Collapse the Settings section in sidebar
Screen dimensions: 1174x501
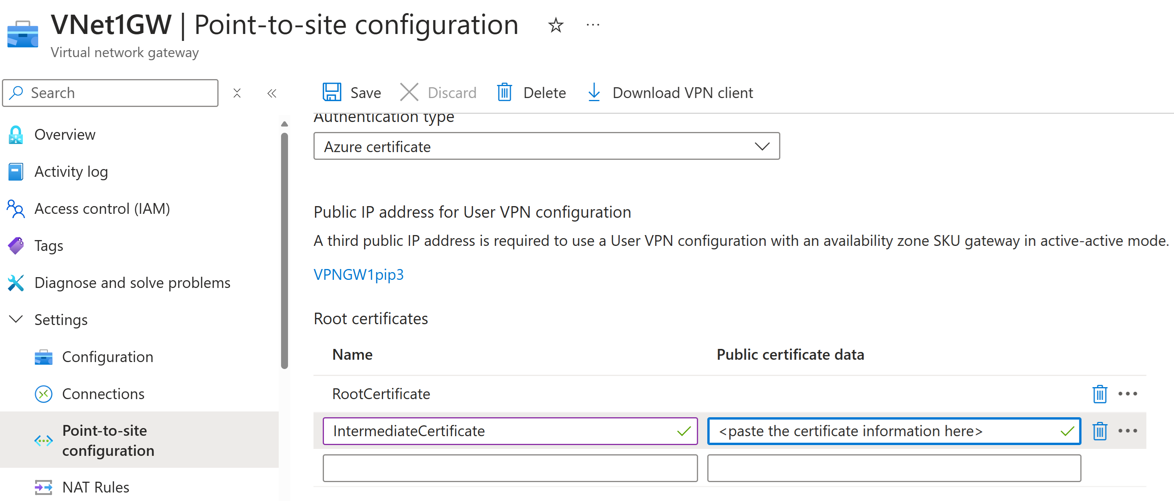(x=16, y=319)
